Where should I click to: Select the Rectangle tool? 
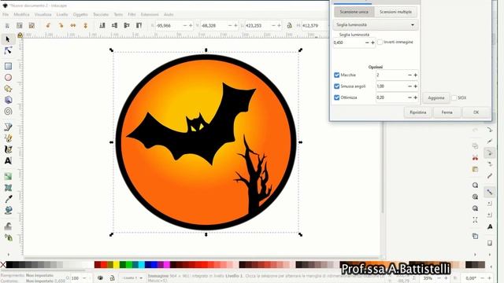pyautogui.click(x=8, y=66)
